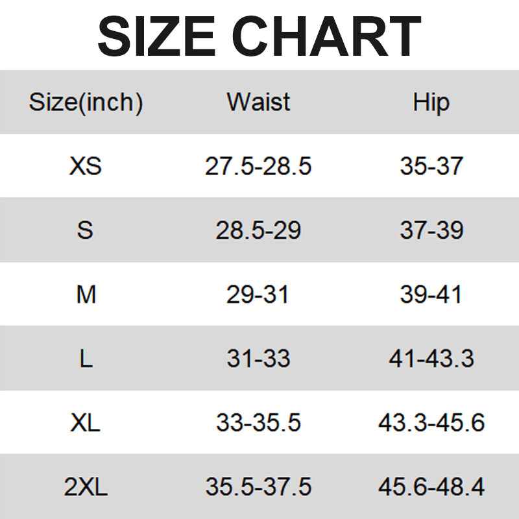Click hip value 39-41

431,295
